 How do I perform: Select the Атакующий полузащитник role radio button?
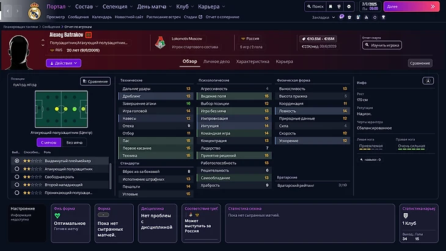[16, 169]
